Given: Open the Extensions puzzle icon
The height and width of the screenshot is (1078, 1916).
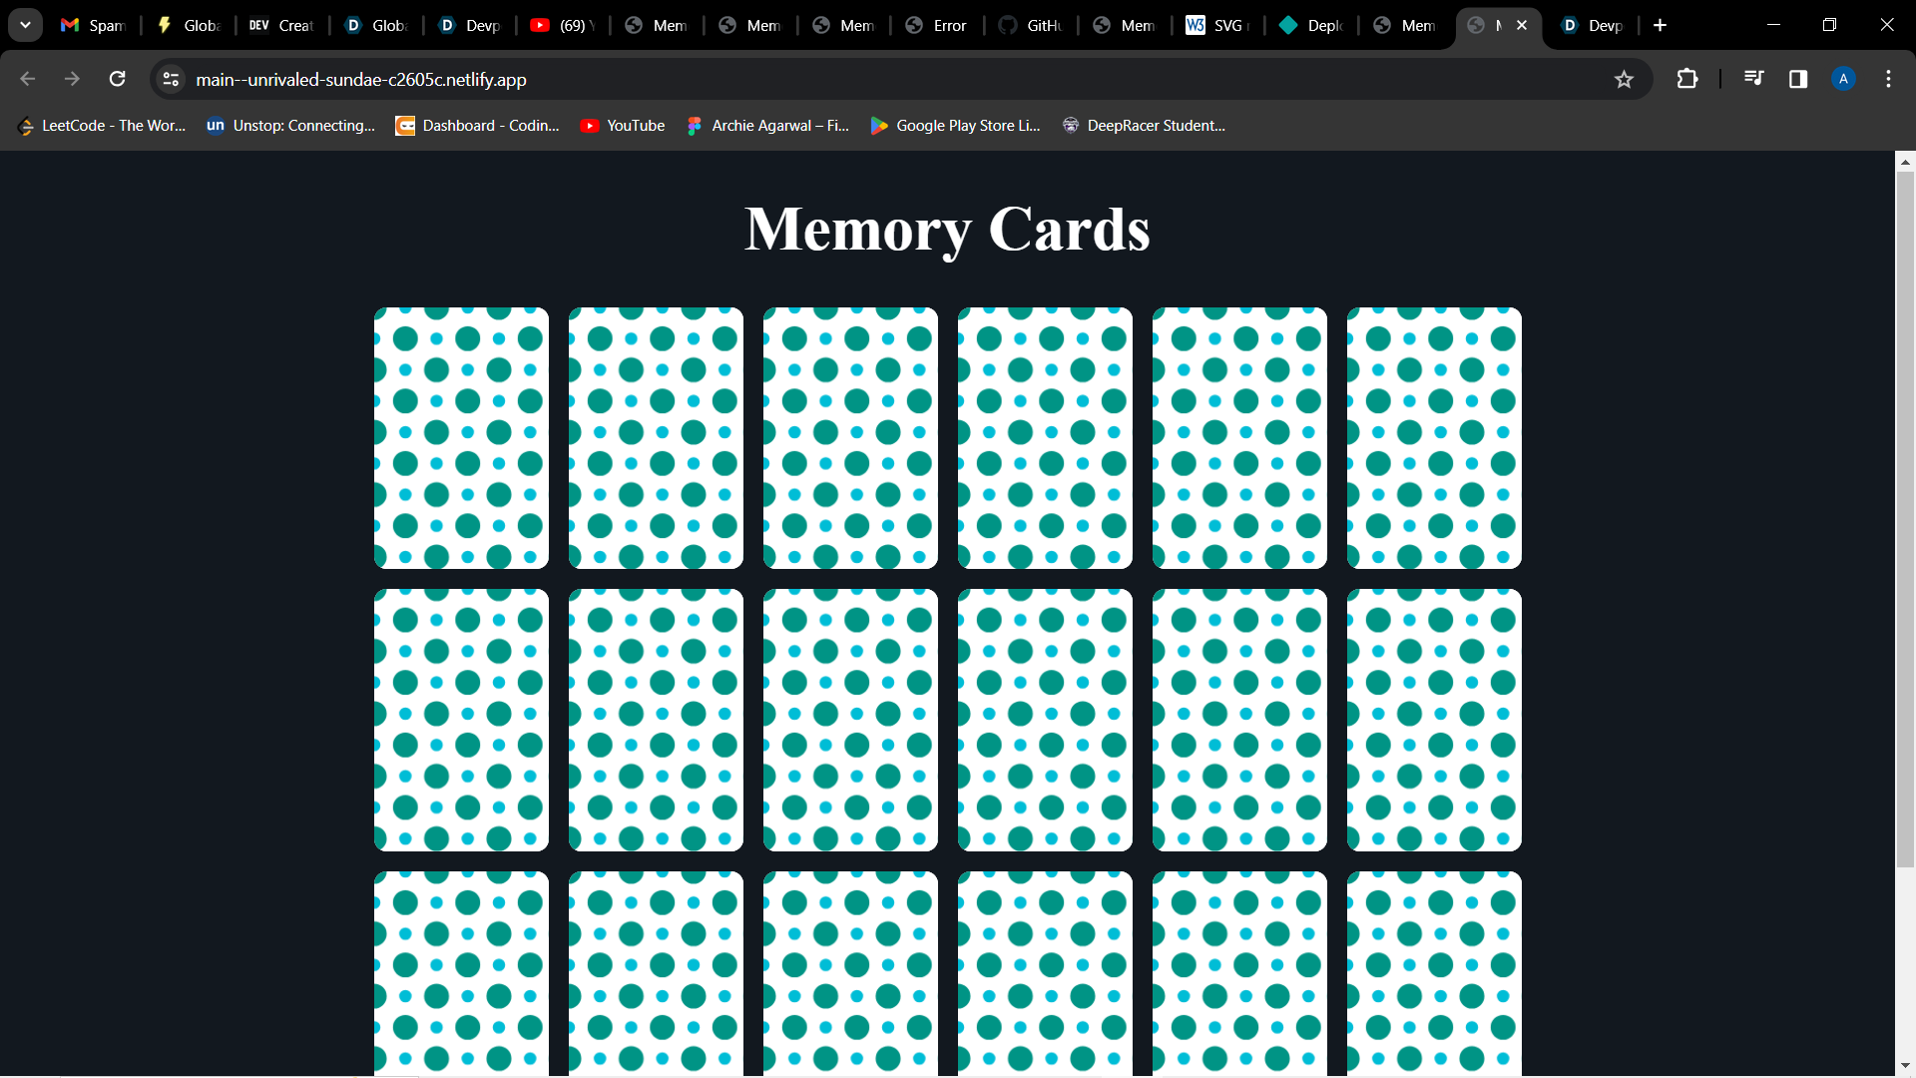Looking at the screenshot, I should [x=1687, y=79].
